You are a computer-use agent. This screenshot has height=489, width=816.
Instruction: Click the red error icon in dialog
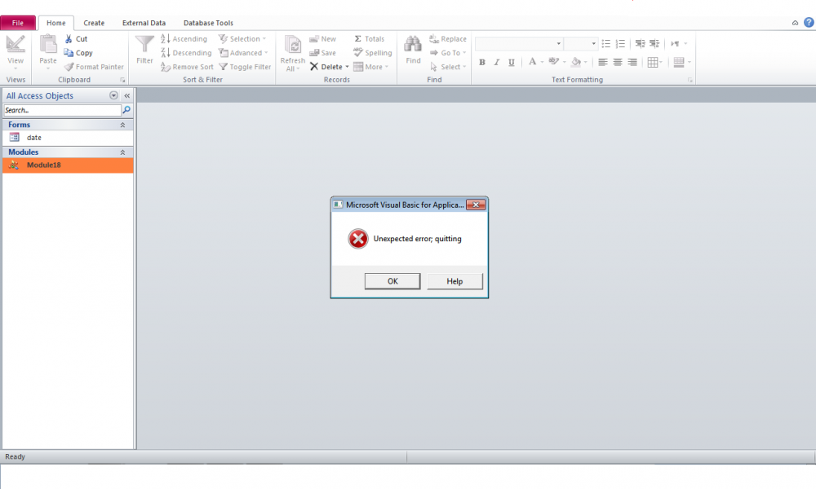point(358,239)
